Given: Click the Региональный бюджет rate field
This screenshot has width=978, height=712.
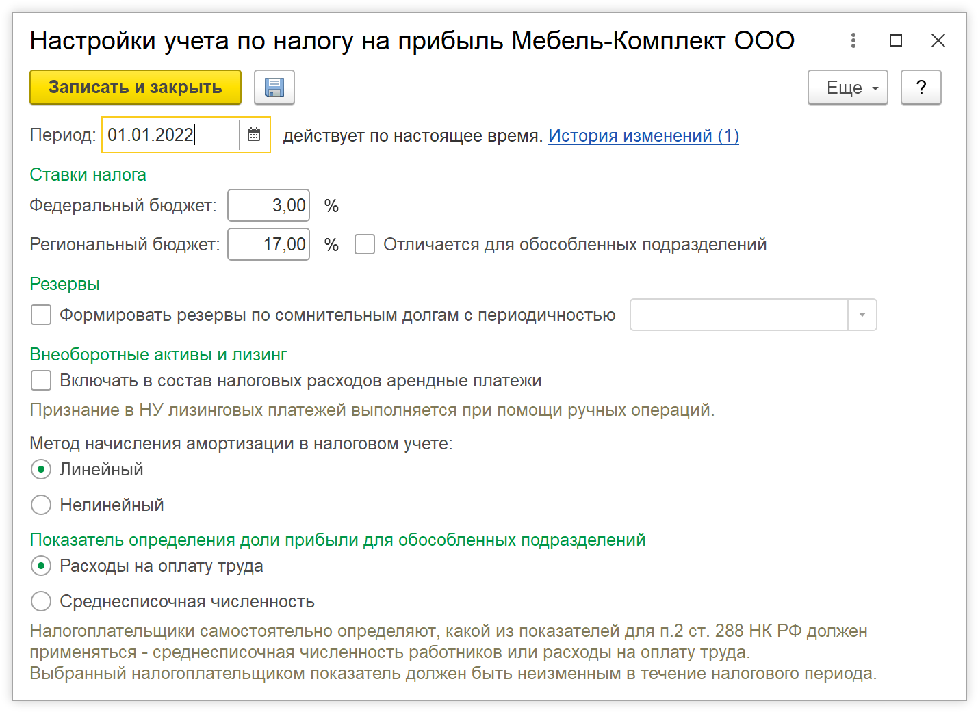Looking at the screenshot, I should [x=268, y=244].
